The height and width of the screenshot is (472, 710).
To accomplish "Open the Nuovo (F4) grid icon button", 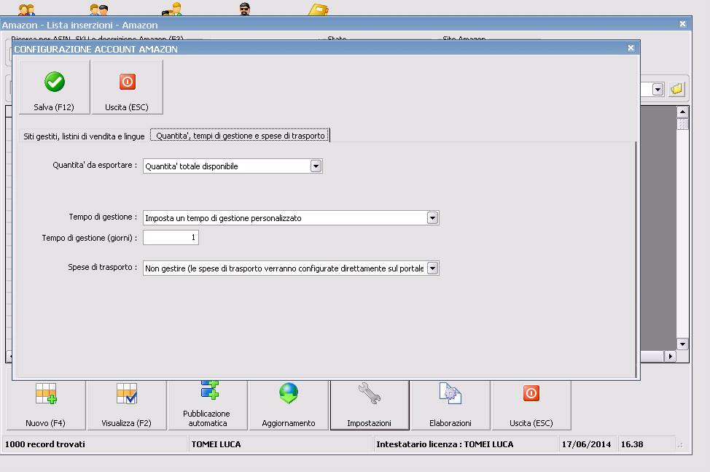I will tap(46, 405).
